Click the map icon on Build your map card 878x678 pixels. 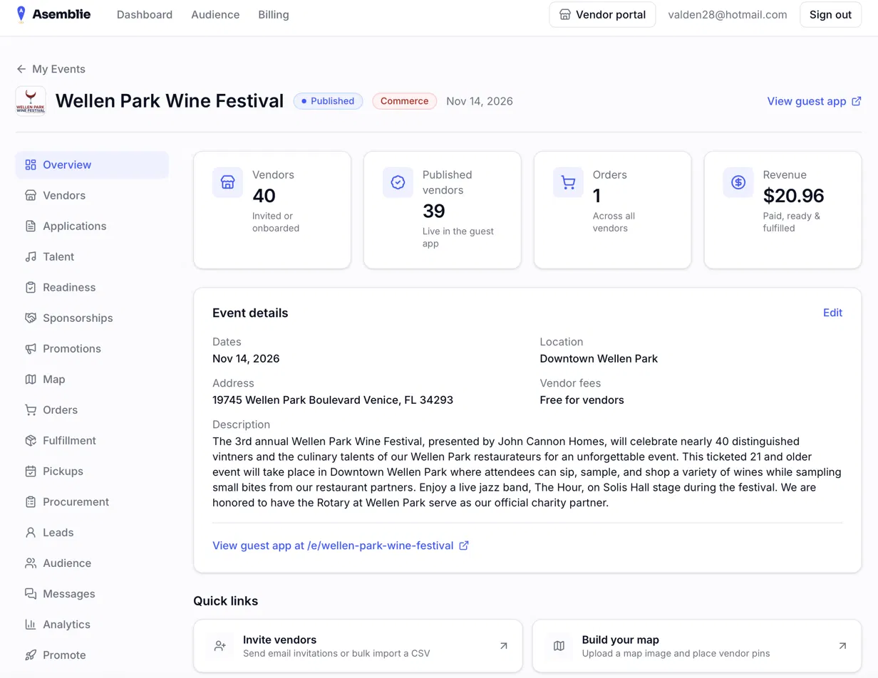click(x=559, y=646)
